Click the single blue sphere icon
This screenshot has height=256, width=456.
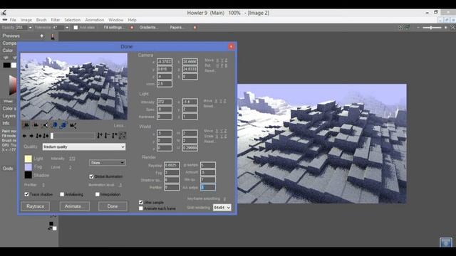[54, 125]
